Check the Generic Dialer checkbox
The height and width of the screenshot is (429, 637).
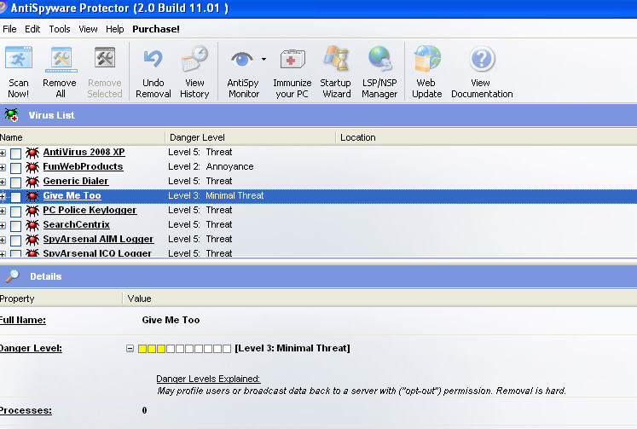pos(16,183)
